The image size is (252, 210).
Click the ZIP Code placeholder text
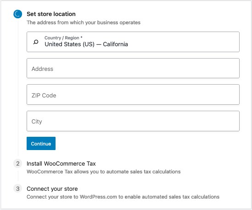tap(44, 96)
